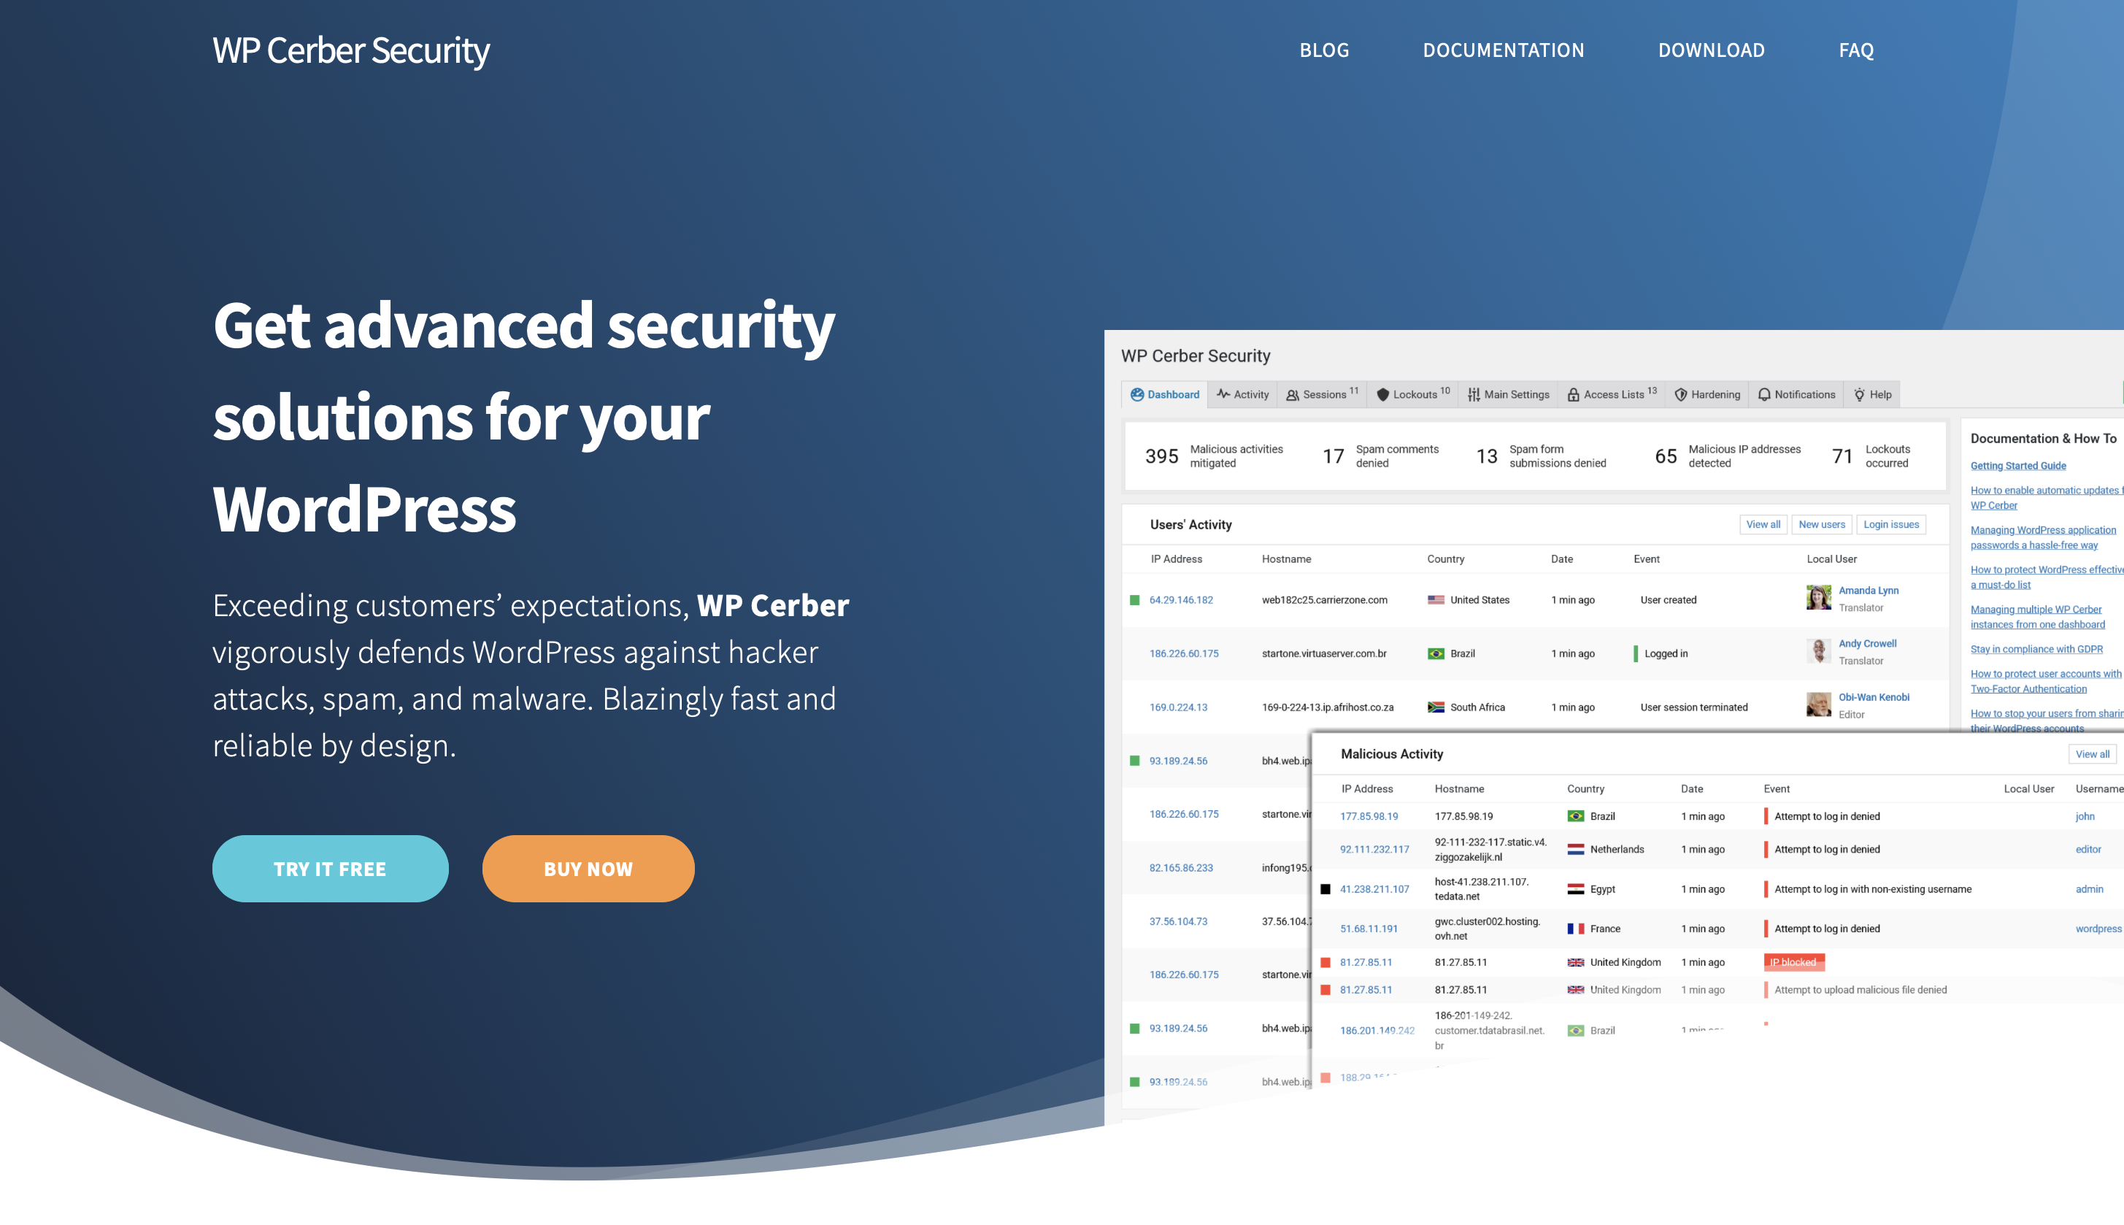Image resolution: width=2124 pixels, height=1225 pixels.
Task: Click the Access Lists icon showing 13
Action: pos(1612,393)
